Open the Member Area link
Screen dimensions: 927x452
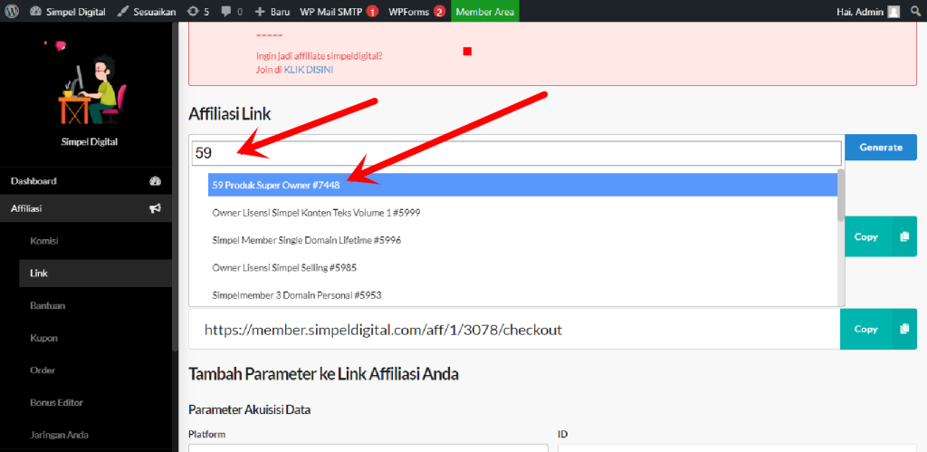485,11
